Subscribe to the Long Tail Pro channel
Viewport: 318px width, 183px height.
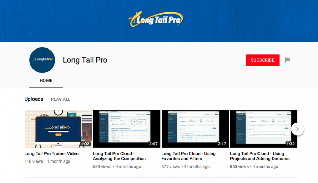262,60
